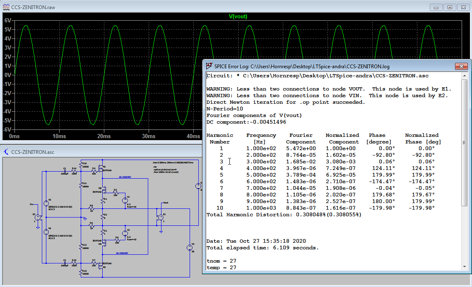Viewport: 472px width, 287px height.
Task: Click MOSFET M2 symbol
Action: pyautogui.click(x=101, y=266)
